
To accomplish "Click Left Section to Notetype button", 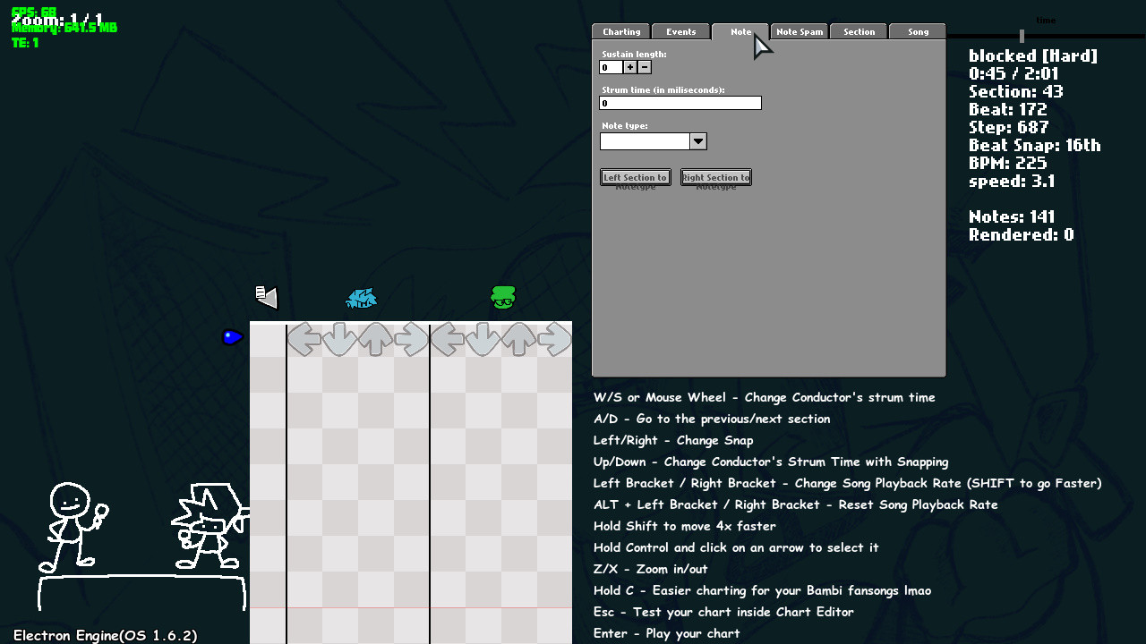I will [x=636, y=177].
